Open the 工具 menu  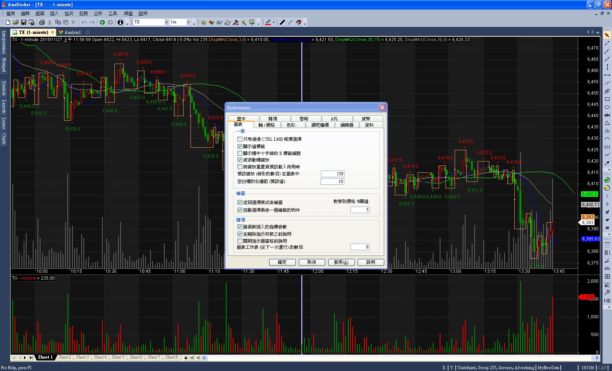click(113, 13)
